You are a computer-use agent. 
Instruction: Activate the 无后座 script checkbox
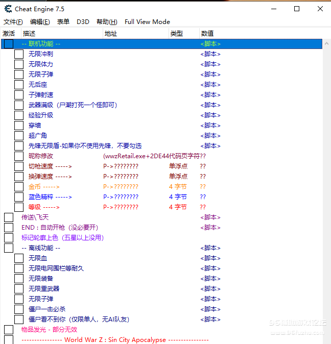(19, 85)
